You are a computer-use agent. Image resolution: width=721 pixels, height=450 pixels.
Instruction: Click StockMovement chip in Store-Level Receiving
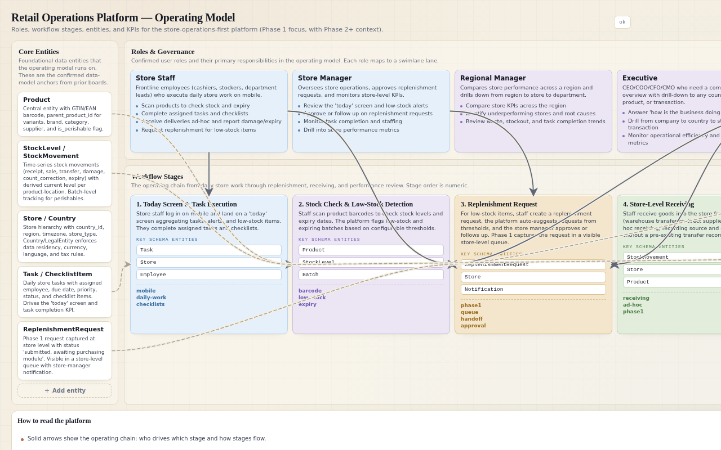[x=672, y=257]
